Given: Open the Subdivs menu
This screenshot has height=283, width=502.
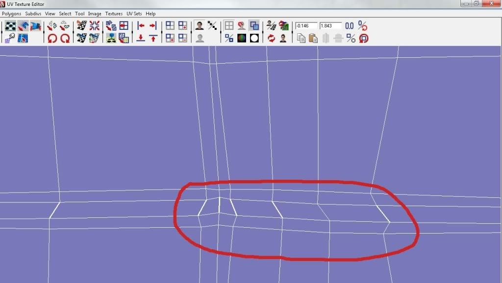Looking at the screenshot, I should [33, 14].
